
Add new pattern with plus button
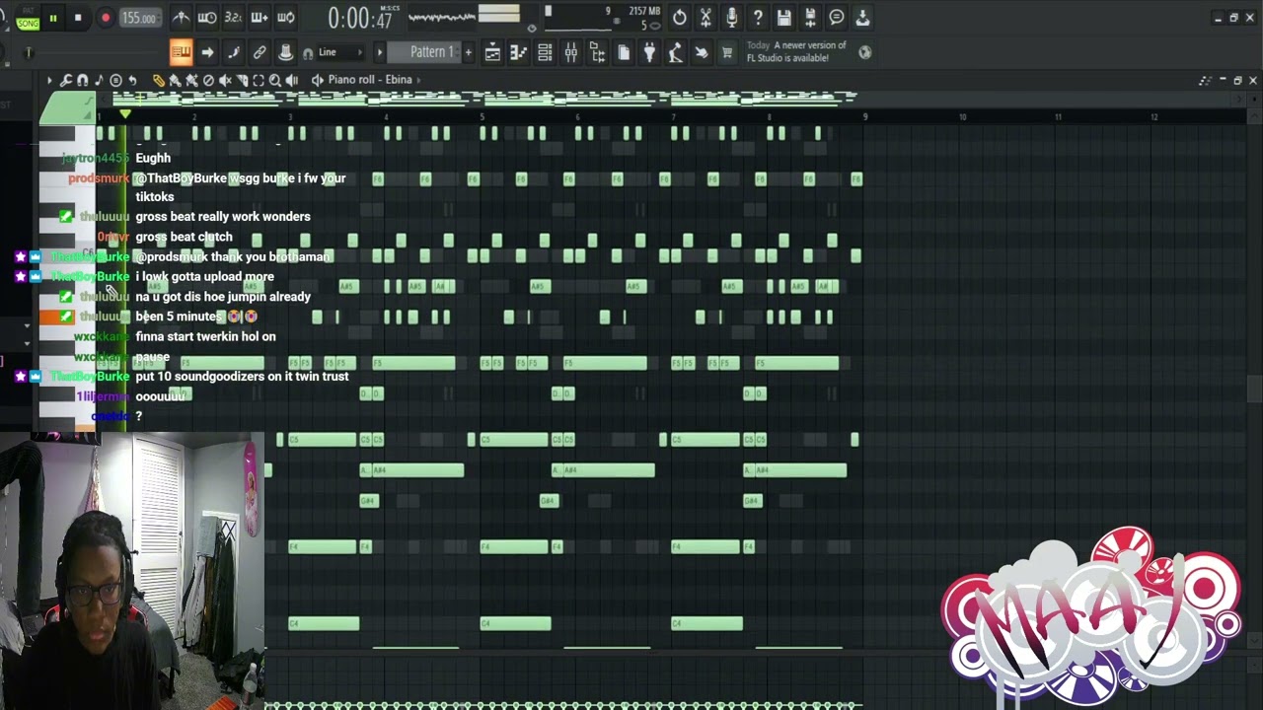click(469, 52)
